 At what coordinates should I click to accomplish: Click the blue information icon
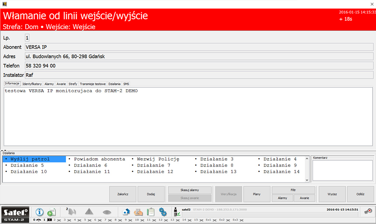[40, 212]
